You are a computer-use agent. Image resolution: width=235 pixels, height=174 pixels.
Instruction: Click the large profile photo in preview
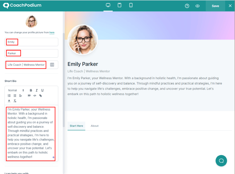(x=83, y=40)
